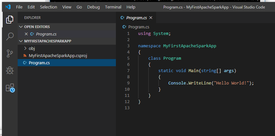Click 'MyFirstApacheSparkApp' namespace name in code
Viewport: 275px width, 136px height.
[x=190, y=46]
